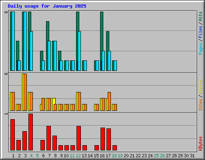This screenshot has height=160, width=205.
Task: Click the 'Daily usage for January 2025' title
Action: click(47, 6)
